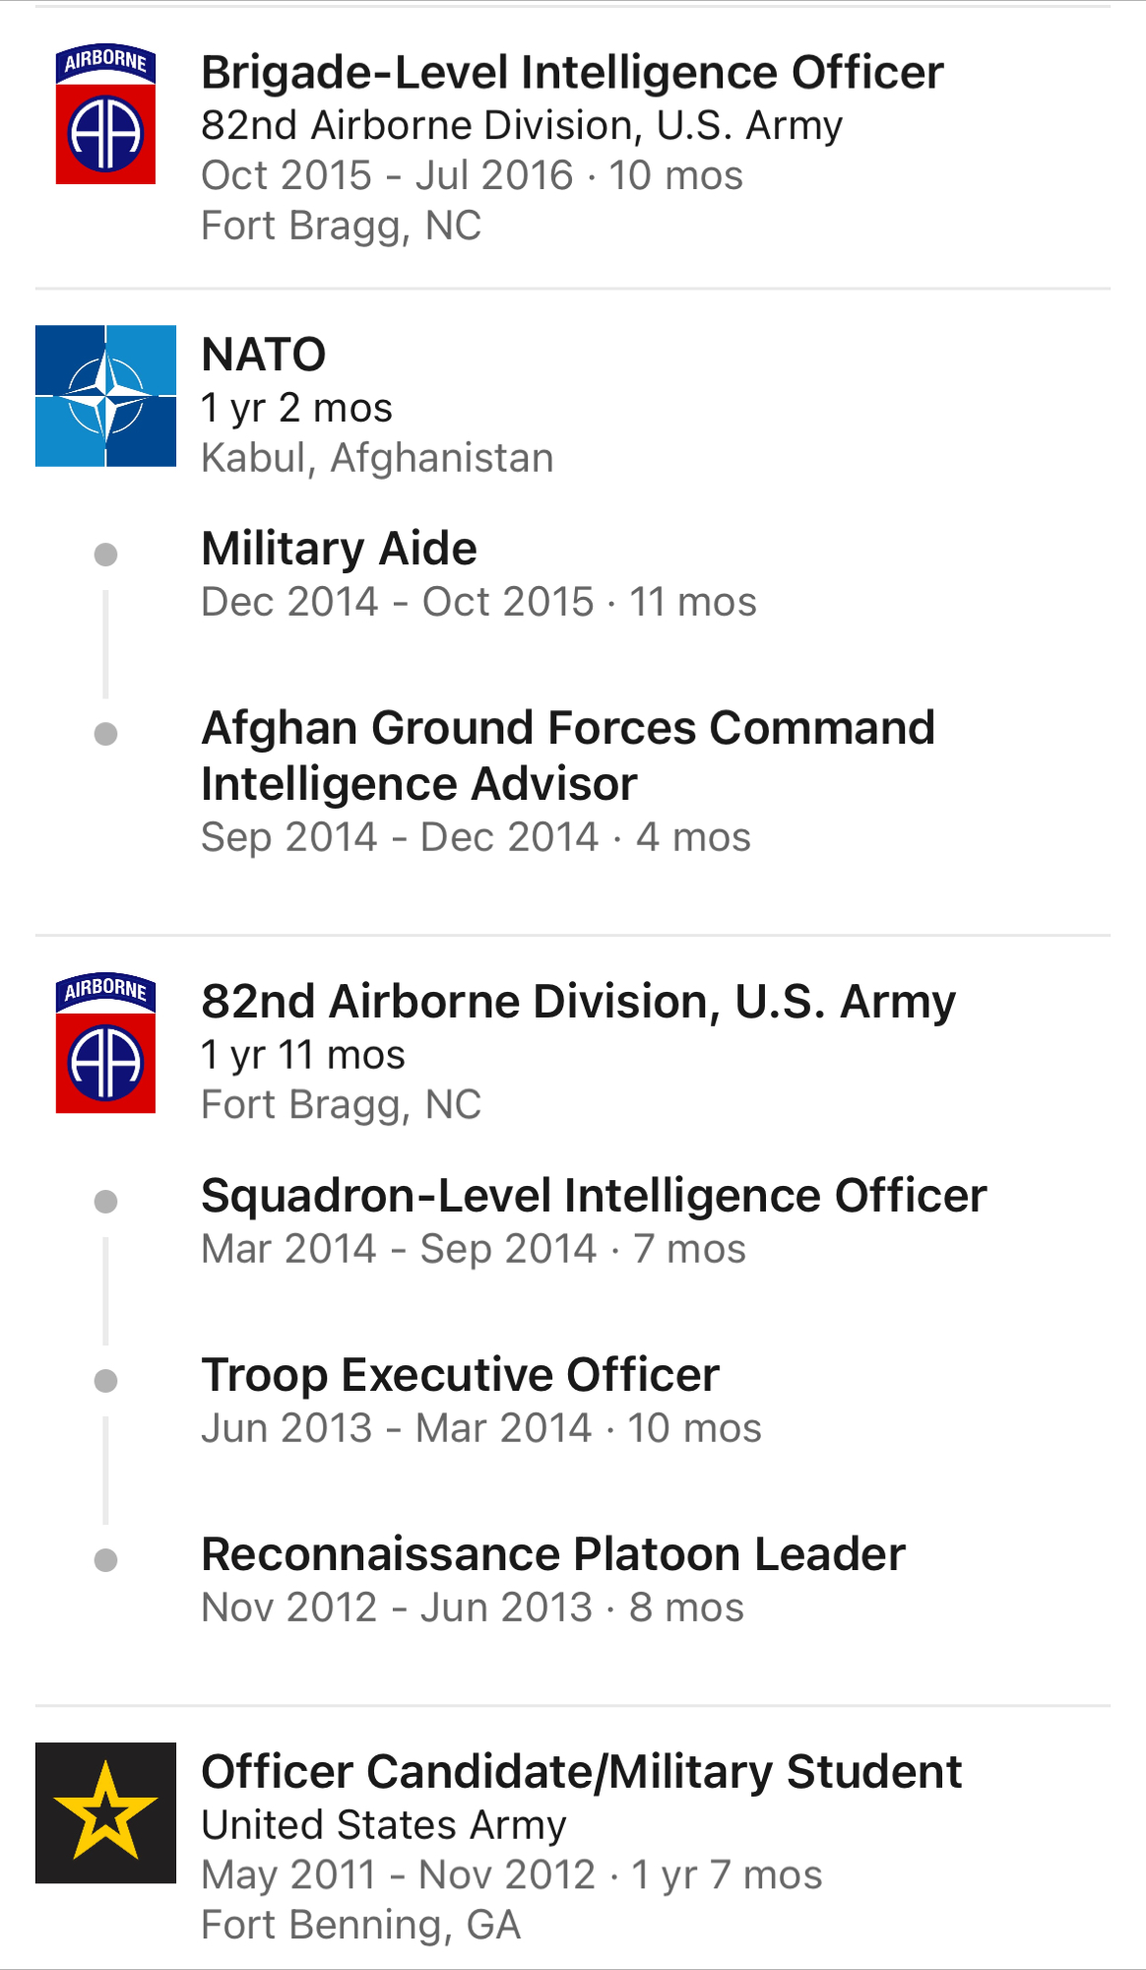The image size is (1146, 1970).
Task: Open the Officer Candidate/Military Student position
Action: pos(581,1772)
